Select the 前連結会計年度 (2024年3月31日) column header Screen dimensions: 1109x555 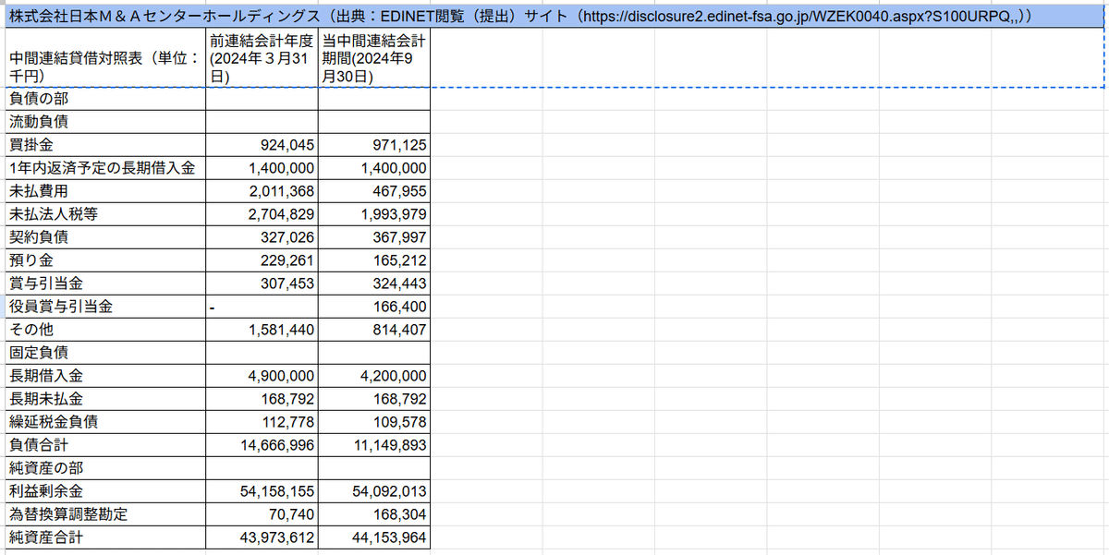pyautogui.click(x=262, y=58)
